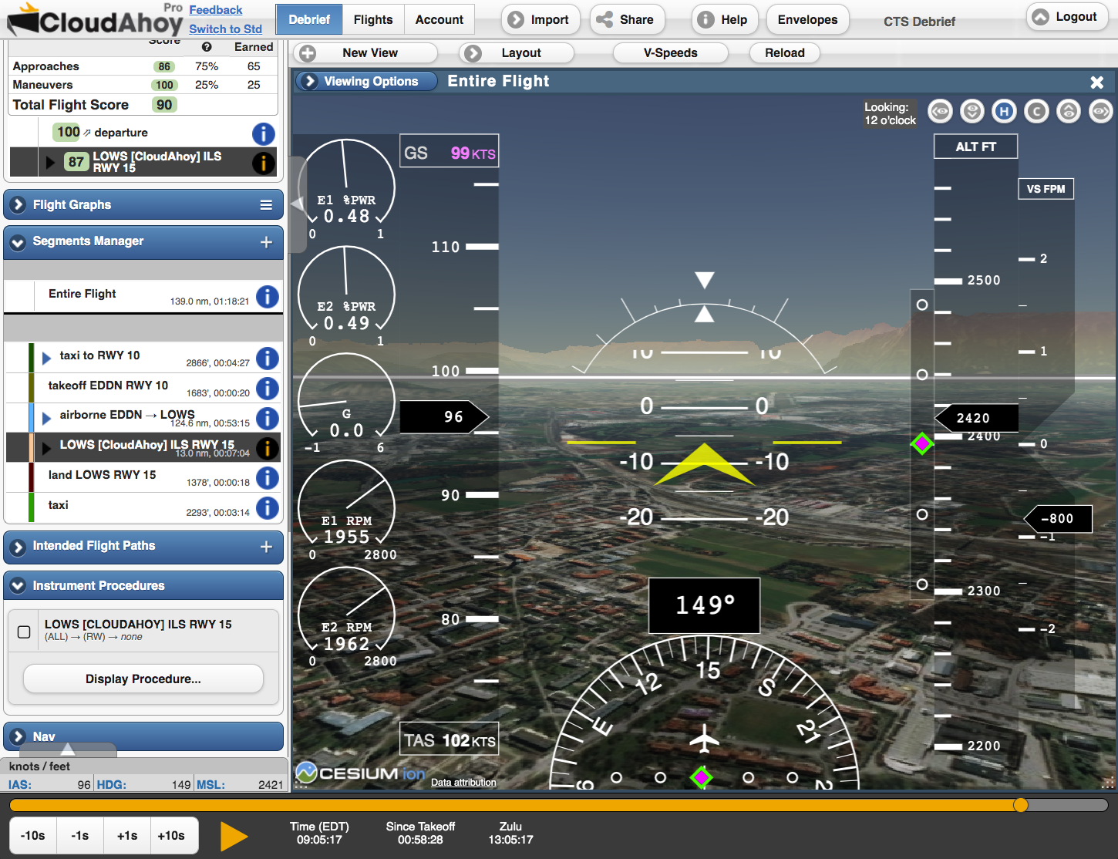Select the Entire Flight segment row
Image resolution: width=1118 pixels, height=859 pixels.
click(143, 297)
